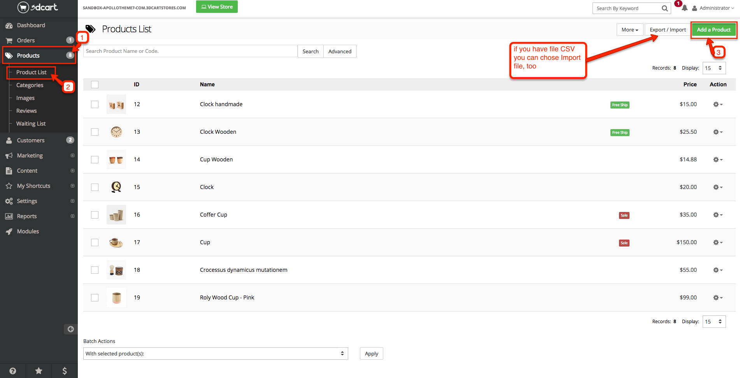Open the Waiting List submenu item
The width and height of the screenshot is (740, 378).
pyautogui.click(x=31, y=124)
